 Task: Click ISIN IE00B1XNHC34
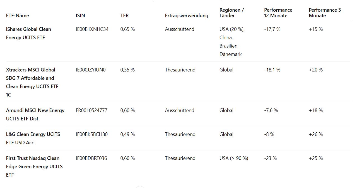(x=92, y=29)
